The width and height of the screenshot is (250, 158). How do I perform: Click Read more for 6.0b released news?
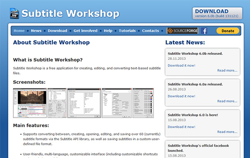(227, 70)
